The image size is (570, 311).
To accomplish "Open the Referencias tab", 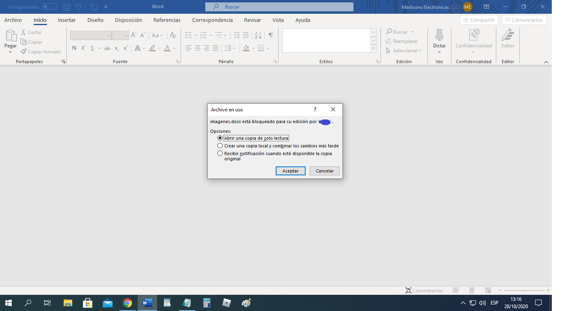I will pyautogui.click(x=167, y=20).
